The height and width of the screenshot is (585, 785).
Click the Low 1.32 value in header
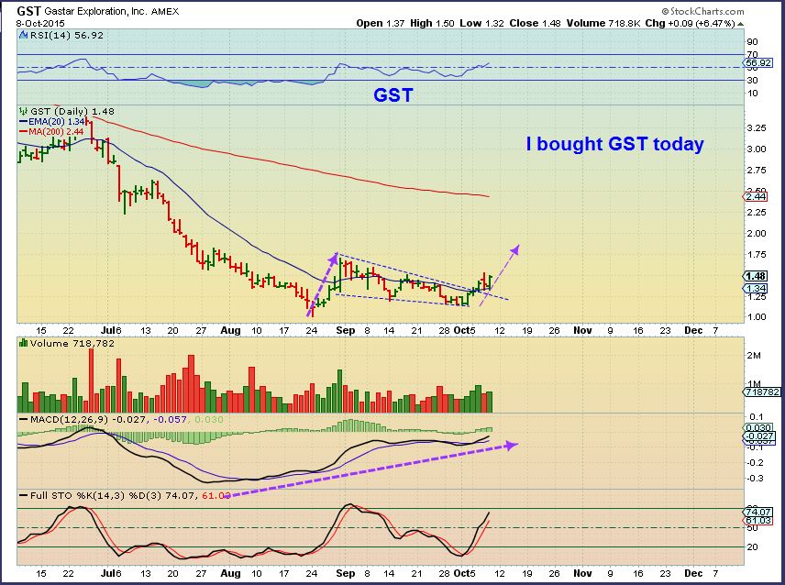[481, 24]
